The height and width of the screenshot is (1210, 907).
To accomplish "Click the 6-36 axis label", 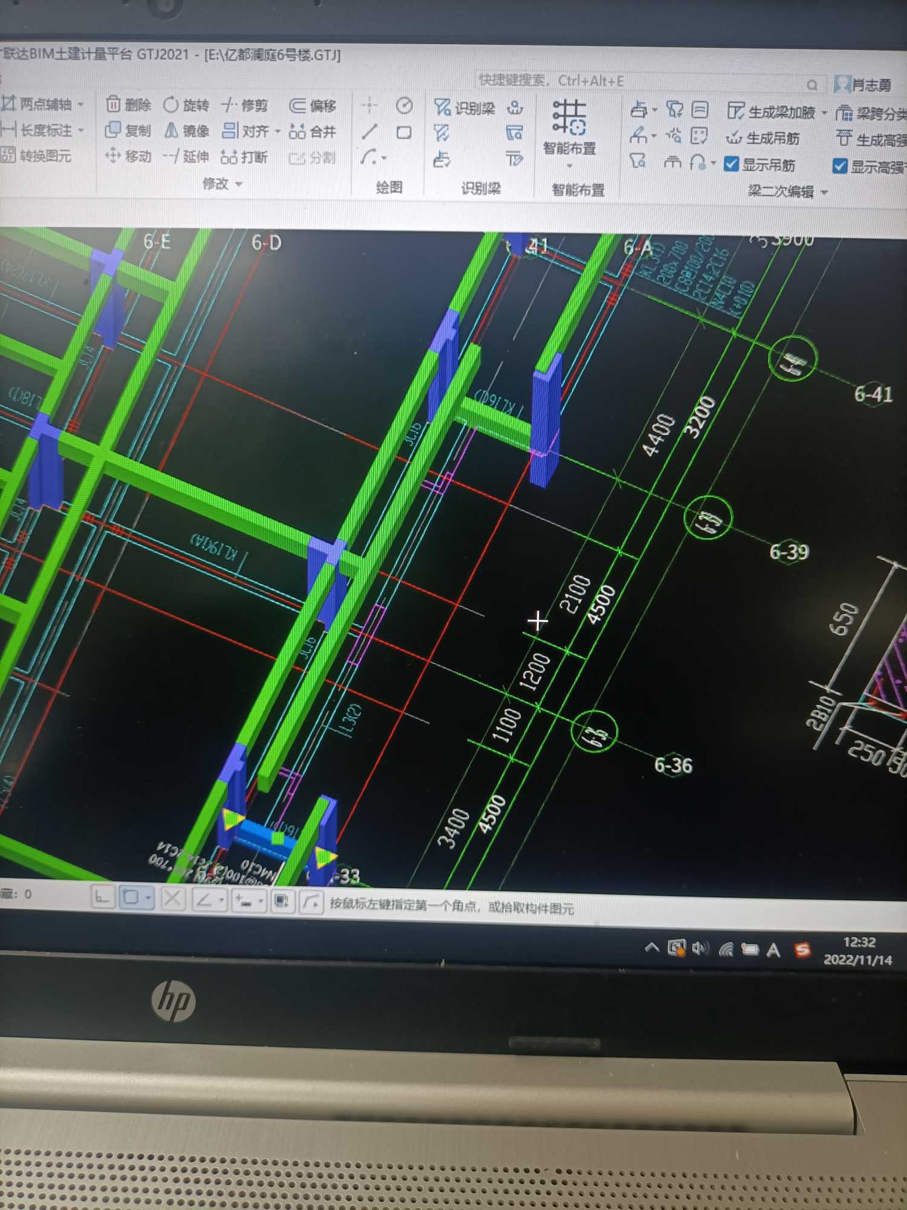I will click(673, 765).
